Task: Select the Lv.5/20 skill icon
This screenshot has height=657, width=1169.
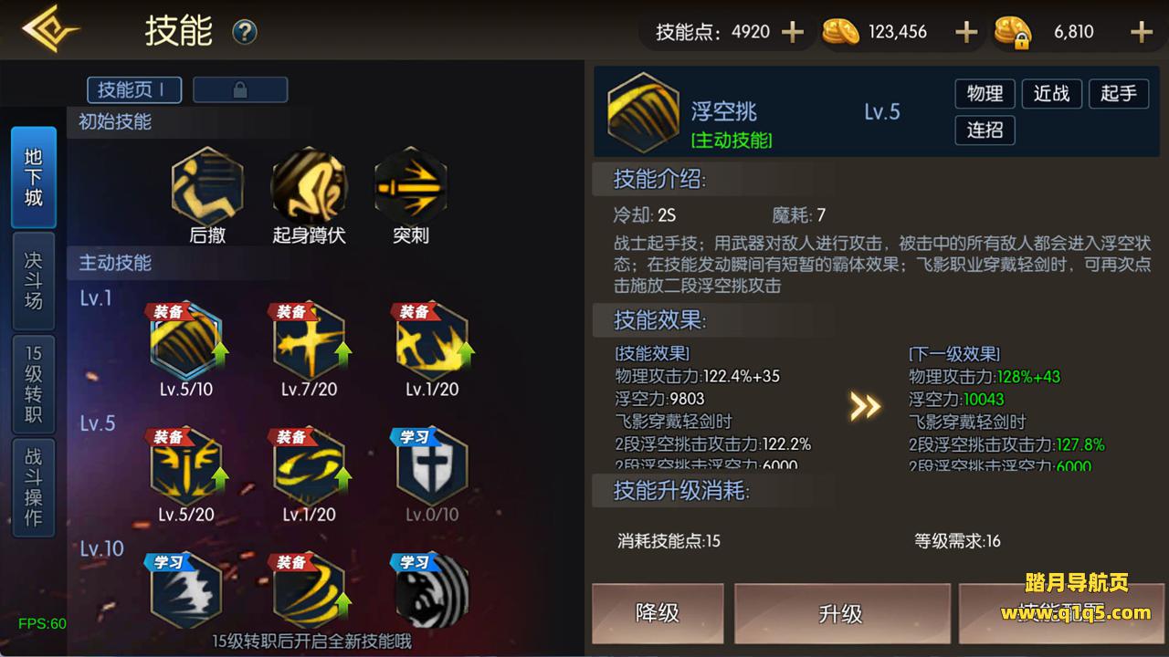Action: coord(186,466)
